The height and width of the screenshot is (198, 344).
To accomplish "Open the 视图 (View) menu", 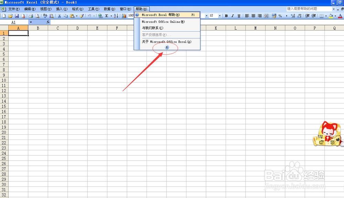I will click(46, 9).
